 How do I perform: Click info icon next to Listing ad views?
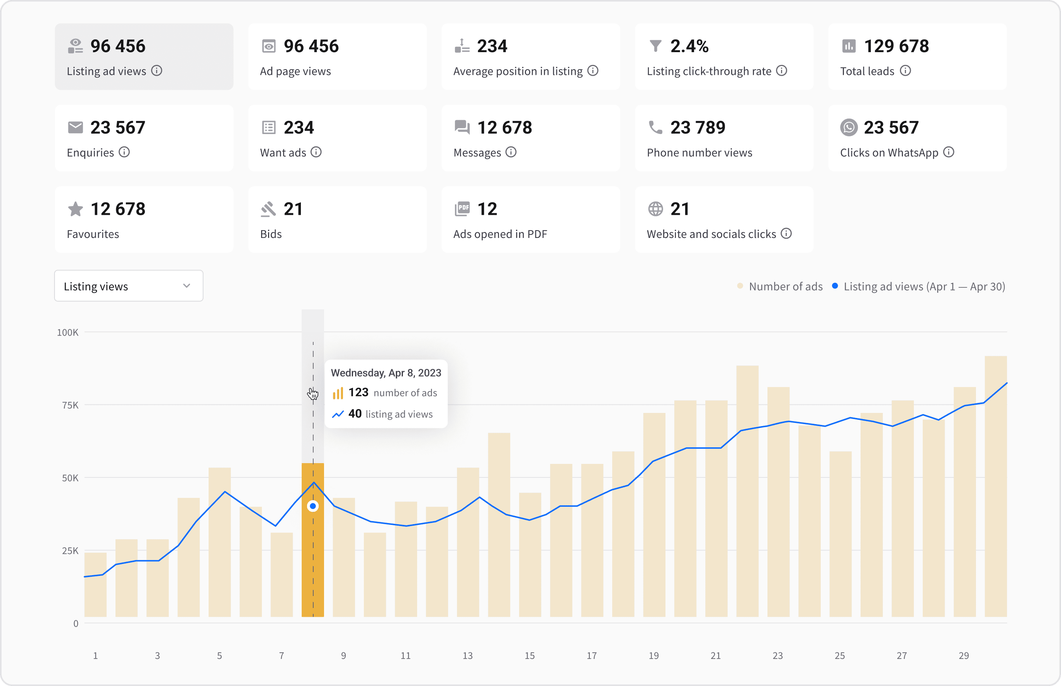coord(156,70)
